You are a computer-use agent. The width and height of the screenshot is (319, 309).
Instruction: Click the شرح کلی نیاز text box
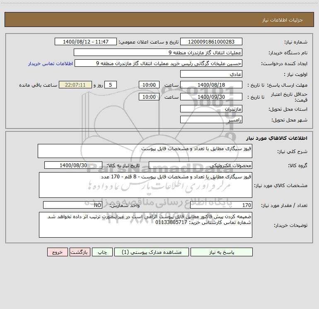pos(145,151)
